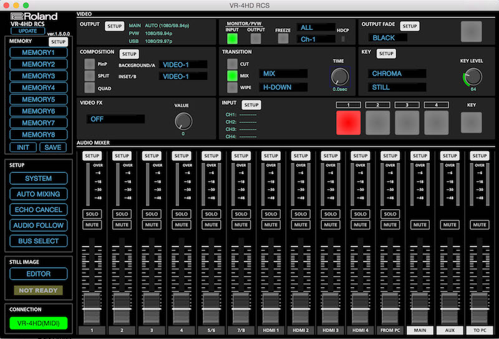499x339 pixels.
Task: Toggle the FREEZE button
Action: [283, 39]
